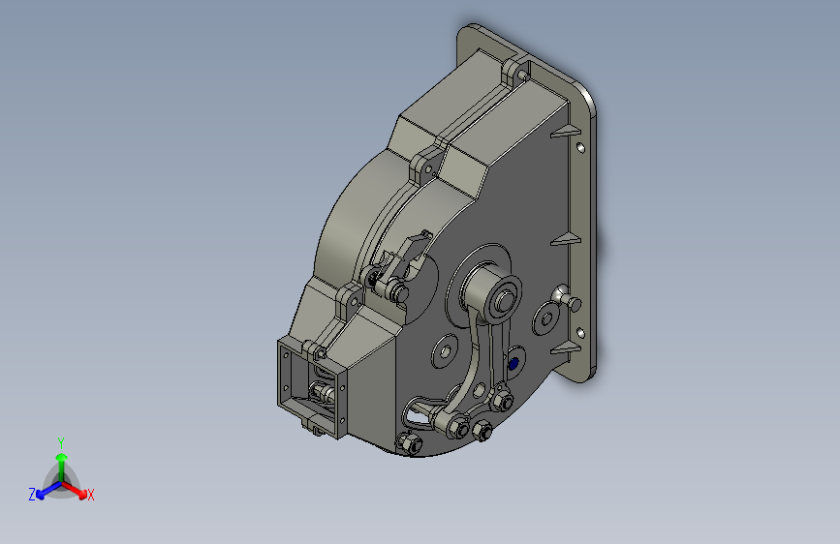Select the central cylindrical shaft hub on the model
Screen dimensions: 840x544
[x=492, y=294]
